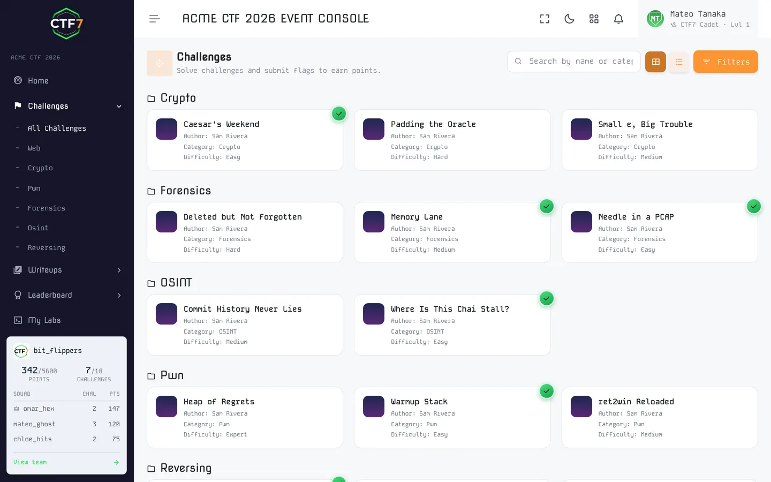Image resolution: width=771 pixels, height=482 pixels.
Task: Open the Caesar's Weekend challenge title
Action: click(221, 124)
